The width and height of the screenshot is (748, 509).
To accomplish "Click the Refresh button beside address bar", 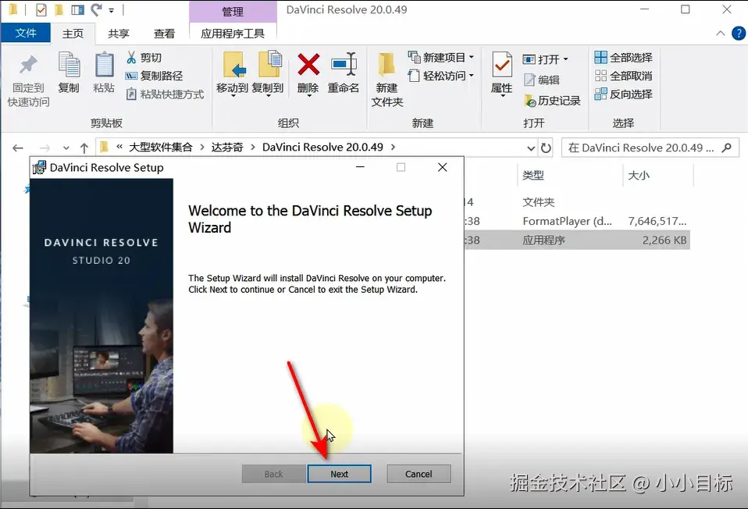I will [546, 148].
